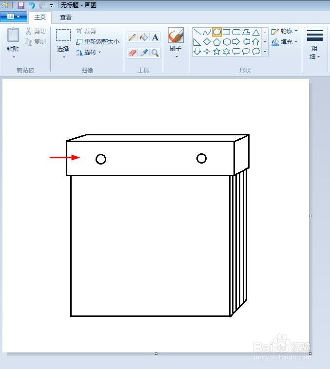Click the Redo arrow icon
The height and width of the screenshot is (369, 330).
42,5
